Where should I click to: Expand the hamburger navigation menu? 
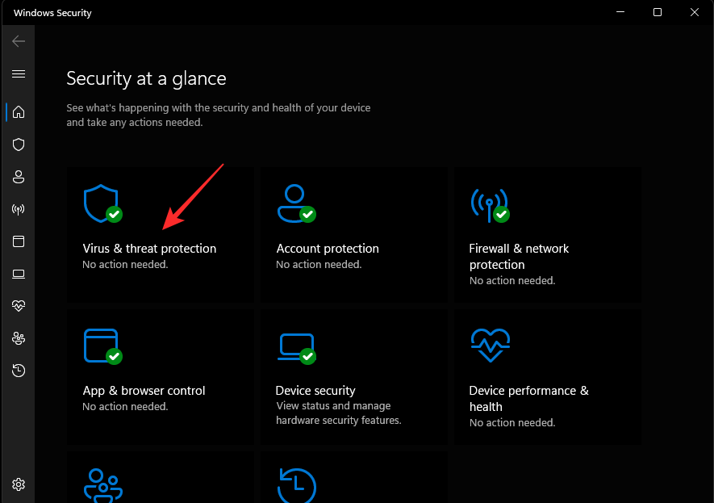click(18, 73)
